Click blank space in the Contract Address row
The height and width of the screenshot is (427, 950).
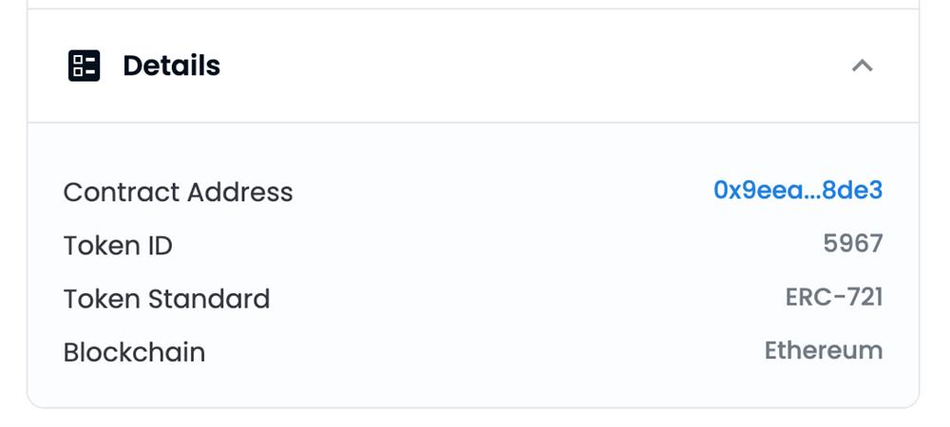[503, 192]
